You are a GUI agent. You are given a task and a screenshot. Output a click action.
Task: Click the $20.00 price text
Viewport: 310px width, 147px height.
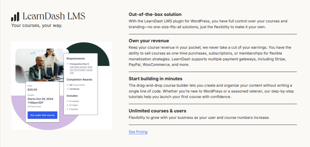point(32,89)
